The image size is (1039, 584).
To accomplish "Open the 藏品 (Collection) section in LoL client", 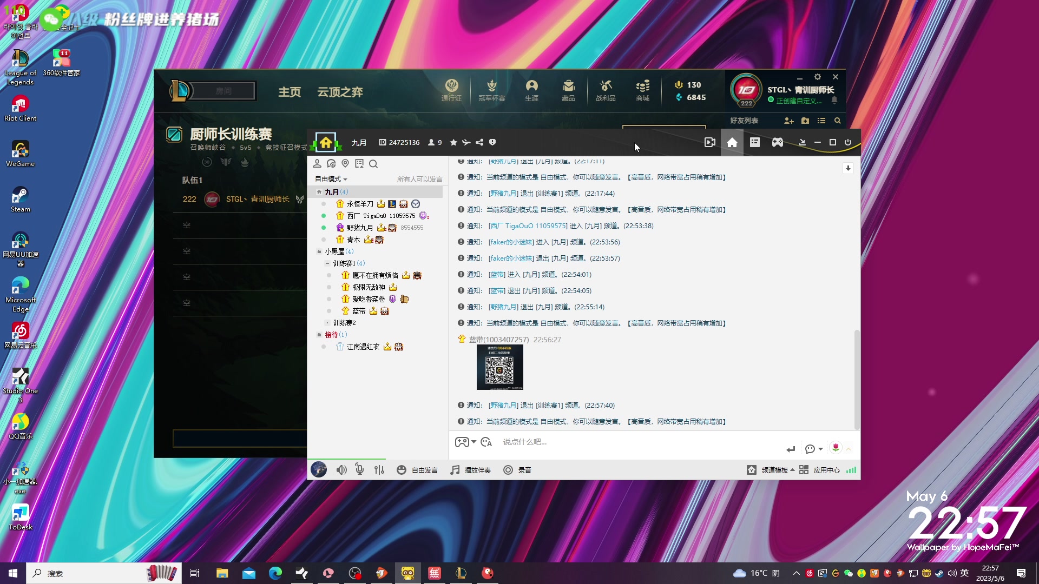I will [x=568, y=90].
